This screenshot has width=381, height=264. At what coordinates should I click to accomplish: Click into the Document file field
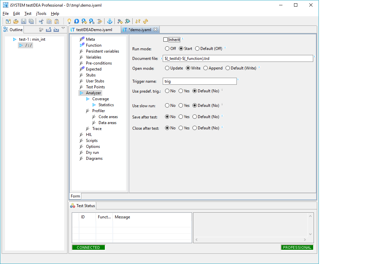pyautogui.click(x=238, y=58)
